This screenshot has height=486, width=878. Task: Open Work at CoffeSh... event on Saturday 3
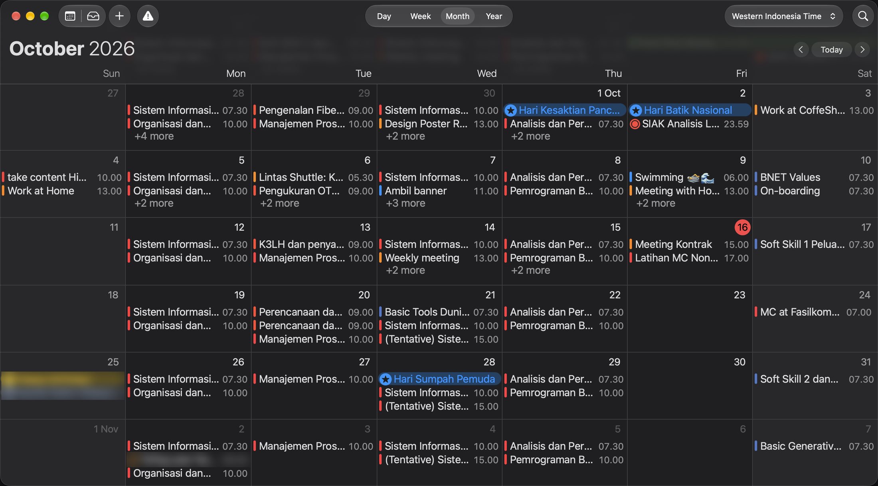coord(815,110)
